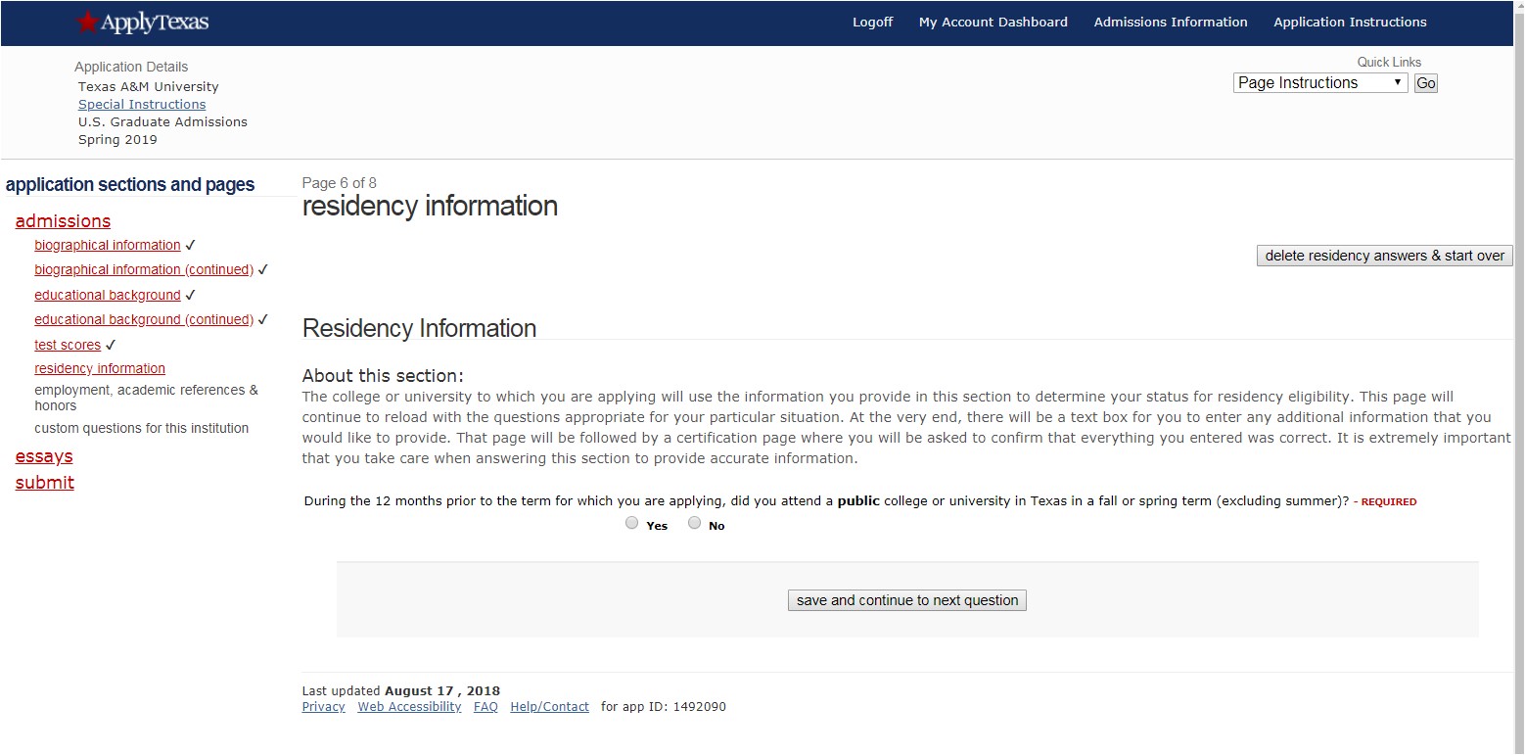Image resolution: width=1525 pixels, height=755 pixels.
Task: Click the Web Accessibility footer link
Action: (x=408, y=706)
